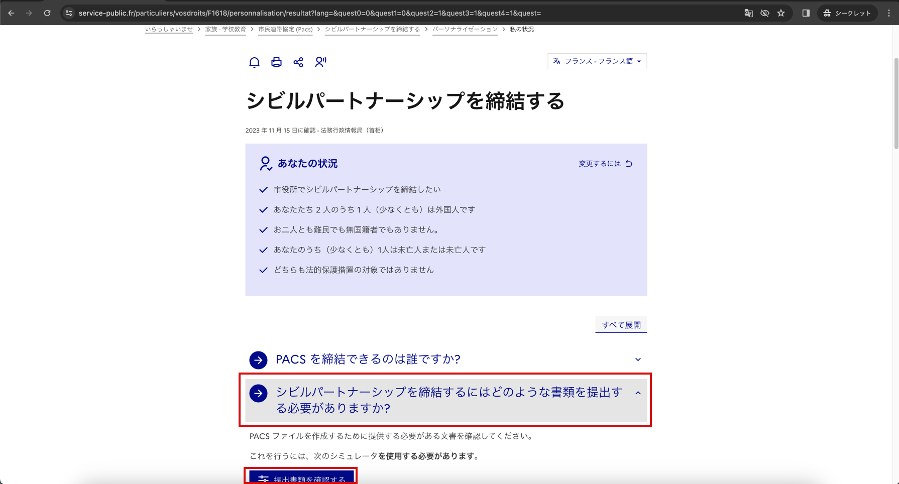Screen dimensions: 899x484
Task: Click the address bar URL
Action: coord(309,13)
